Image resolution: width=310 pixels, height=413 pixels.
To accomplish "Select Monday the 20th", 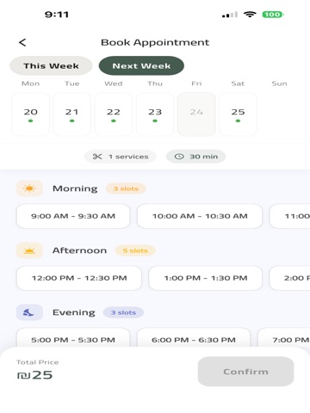I will click(30, 114).
